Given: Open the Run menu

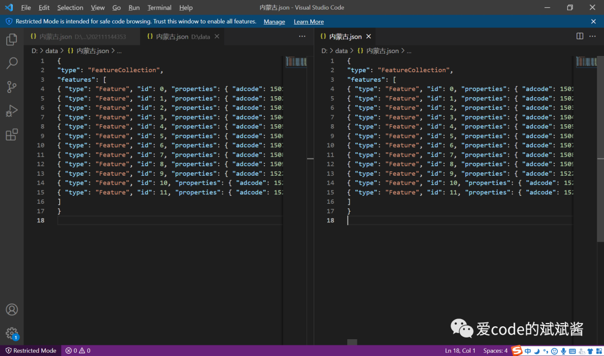Looking at the screenshot, I should click(x=134, y=7).
